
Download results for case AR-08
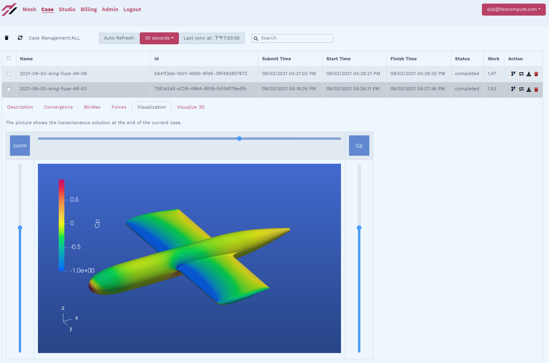point(529,74)
